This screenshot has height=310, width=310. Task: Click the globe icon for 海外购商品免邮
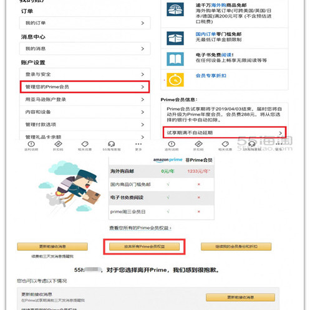click(175, 9)
